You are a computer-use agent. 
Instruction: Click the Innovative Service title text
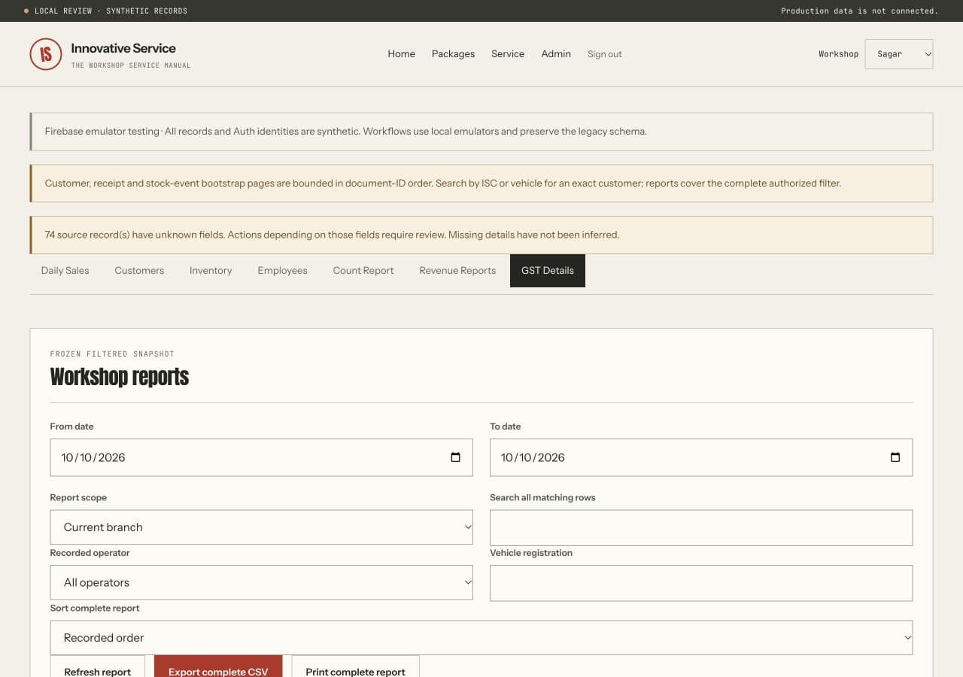tap(123, 48)
